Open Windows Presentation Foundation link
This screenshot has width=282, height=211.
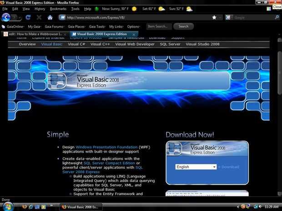[x=106, y=147]
